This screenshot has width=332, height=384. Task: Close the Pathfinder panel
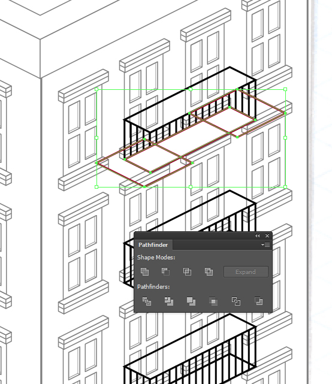click(267, 235)
